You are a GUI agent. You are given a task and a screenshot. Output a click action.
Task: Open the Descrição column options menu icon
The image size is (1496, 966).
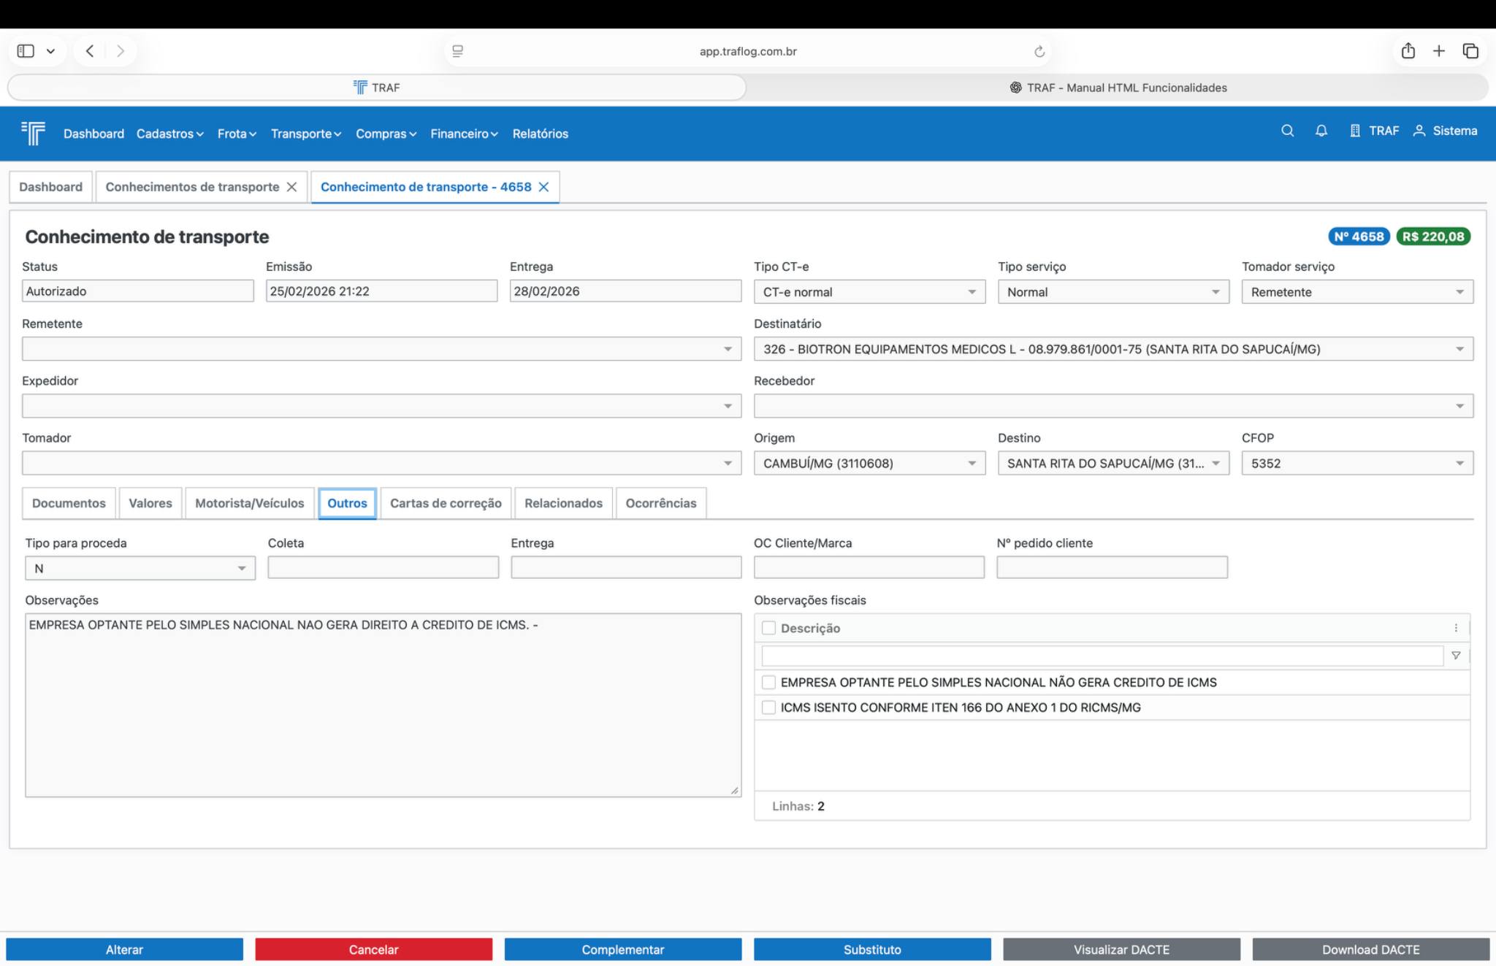coord(1455,628)
